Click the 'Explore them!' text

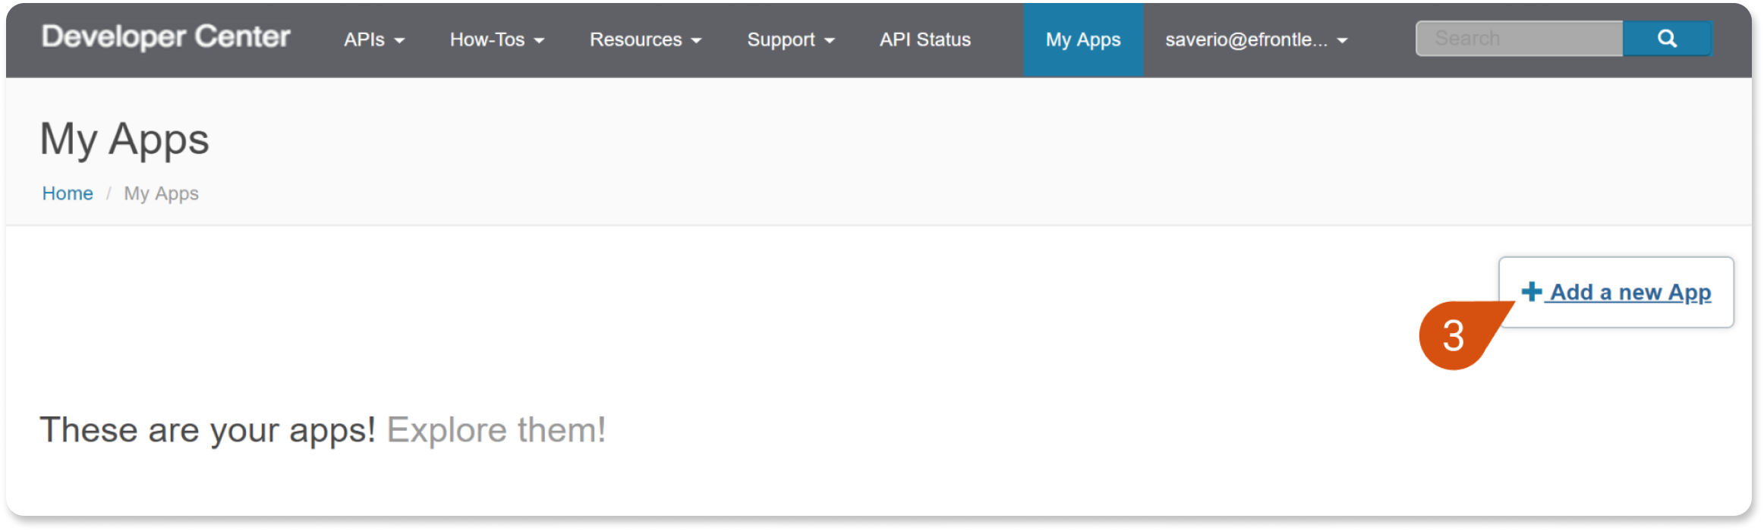496,430
